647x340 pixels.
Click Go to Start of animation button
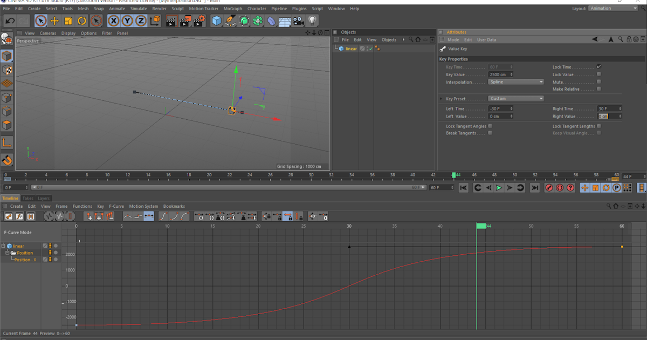click(x=462, y=187)
